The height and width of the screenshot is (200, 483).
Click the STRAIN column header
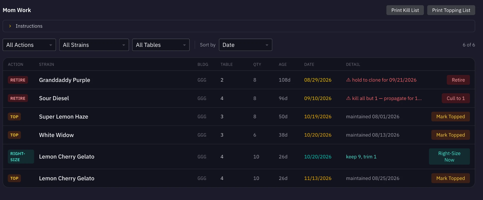click(x=47, y=64)
